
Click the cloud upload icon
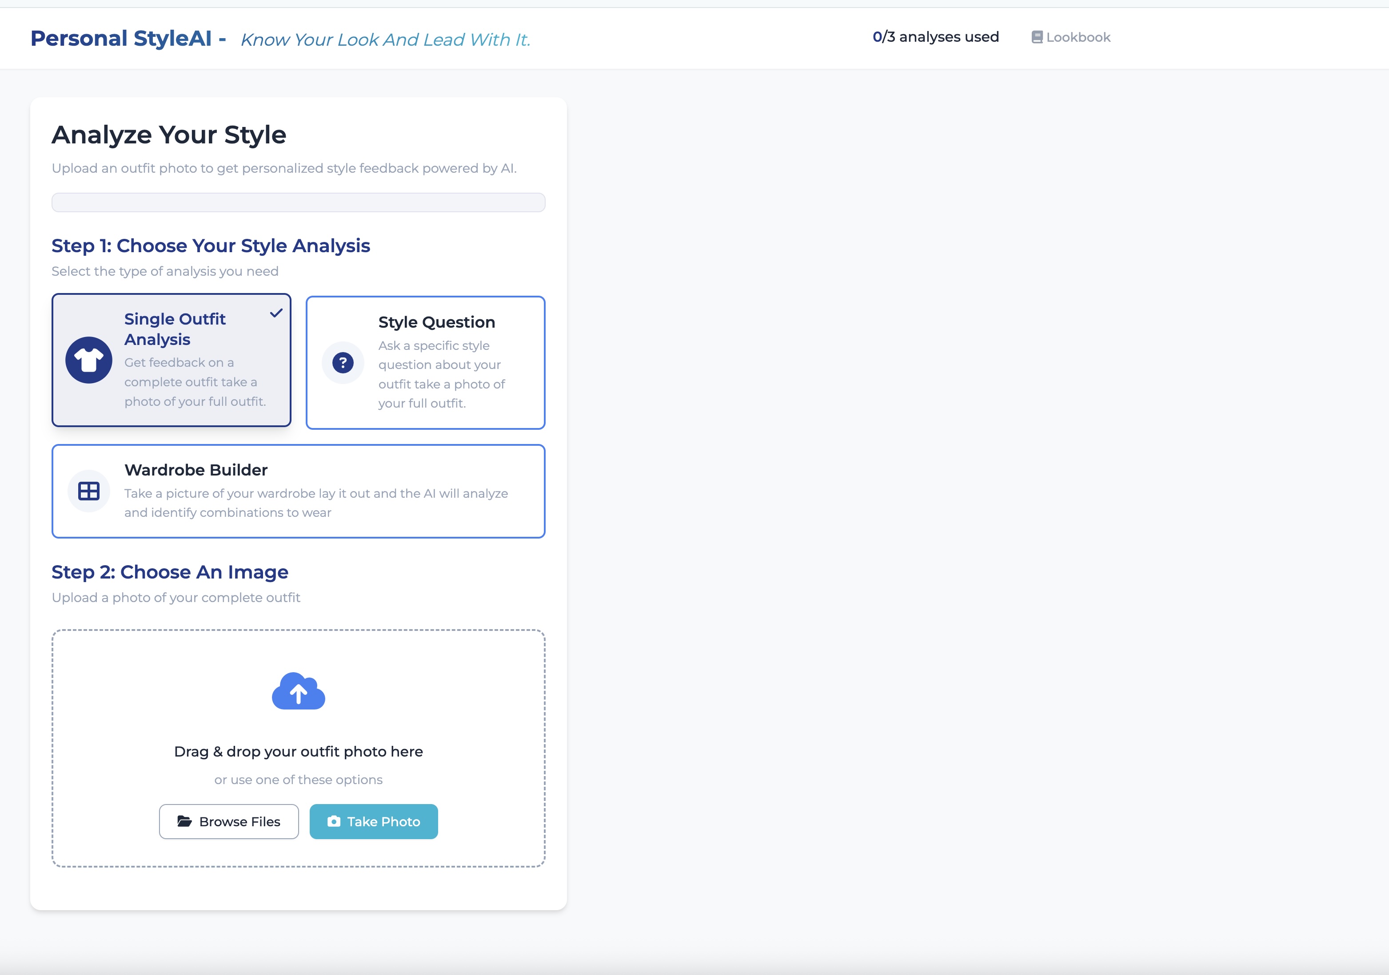(298, 691)
